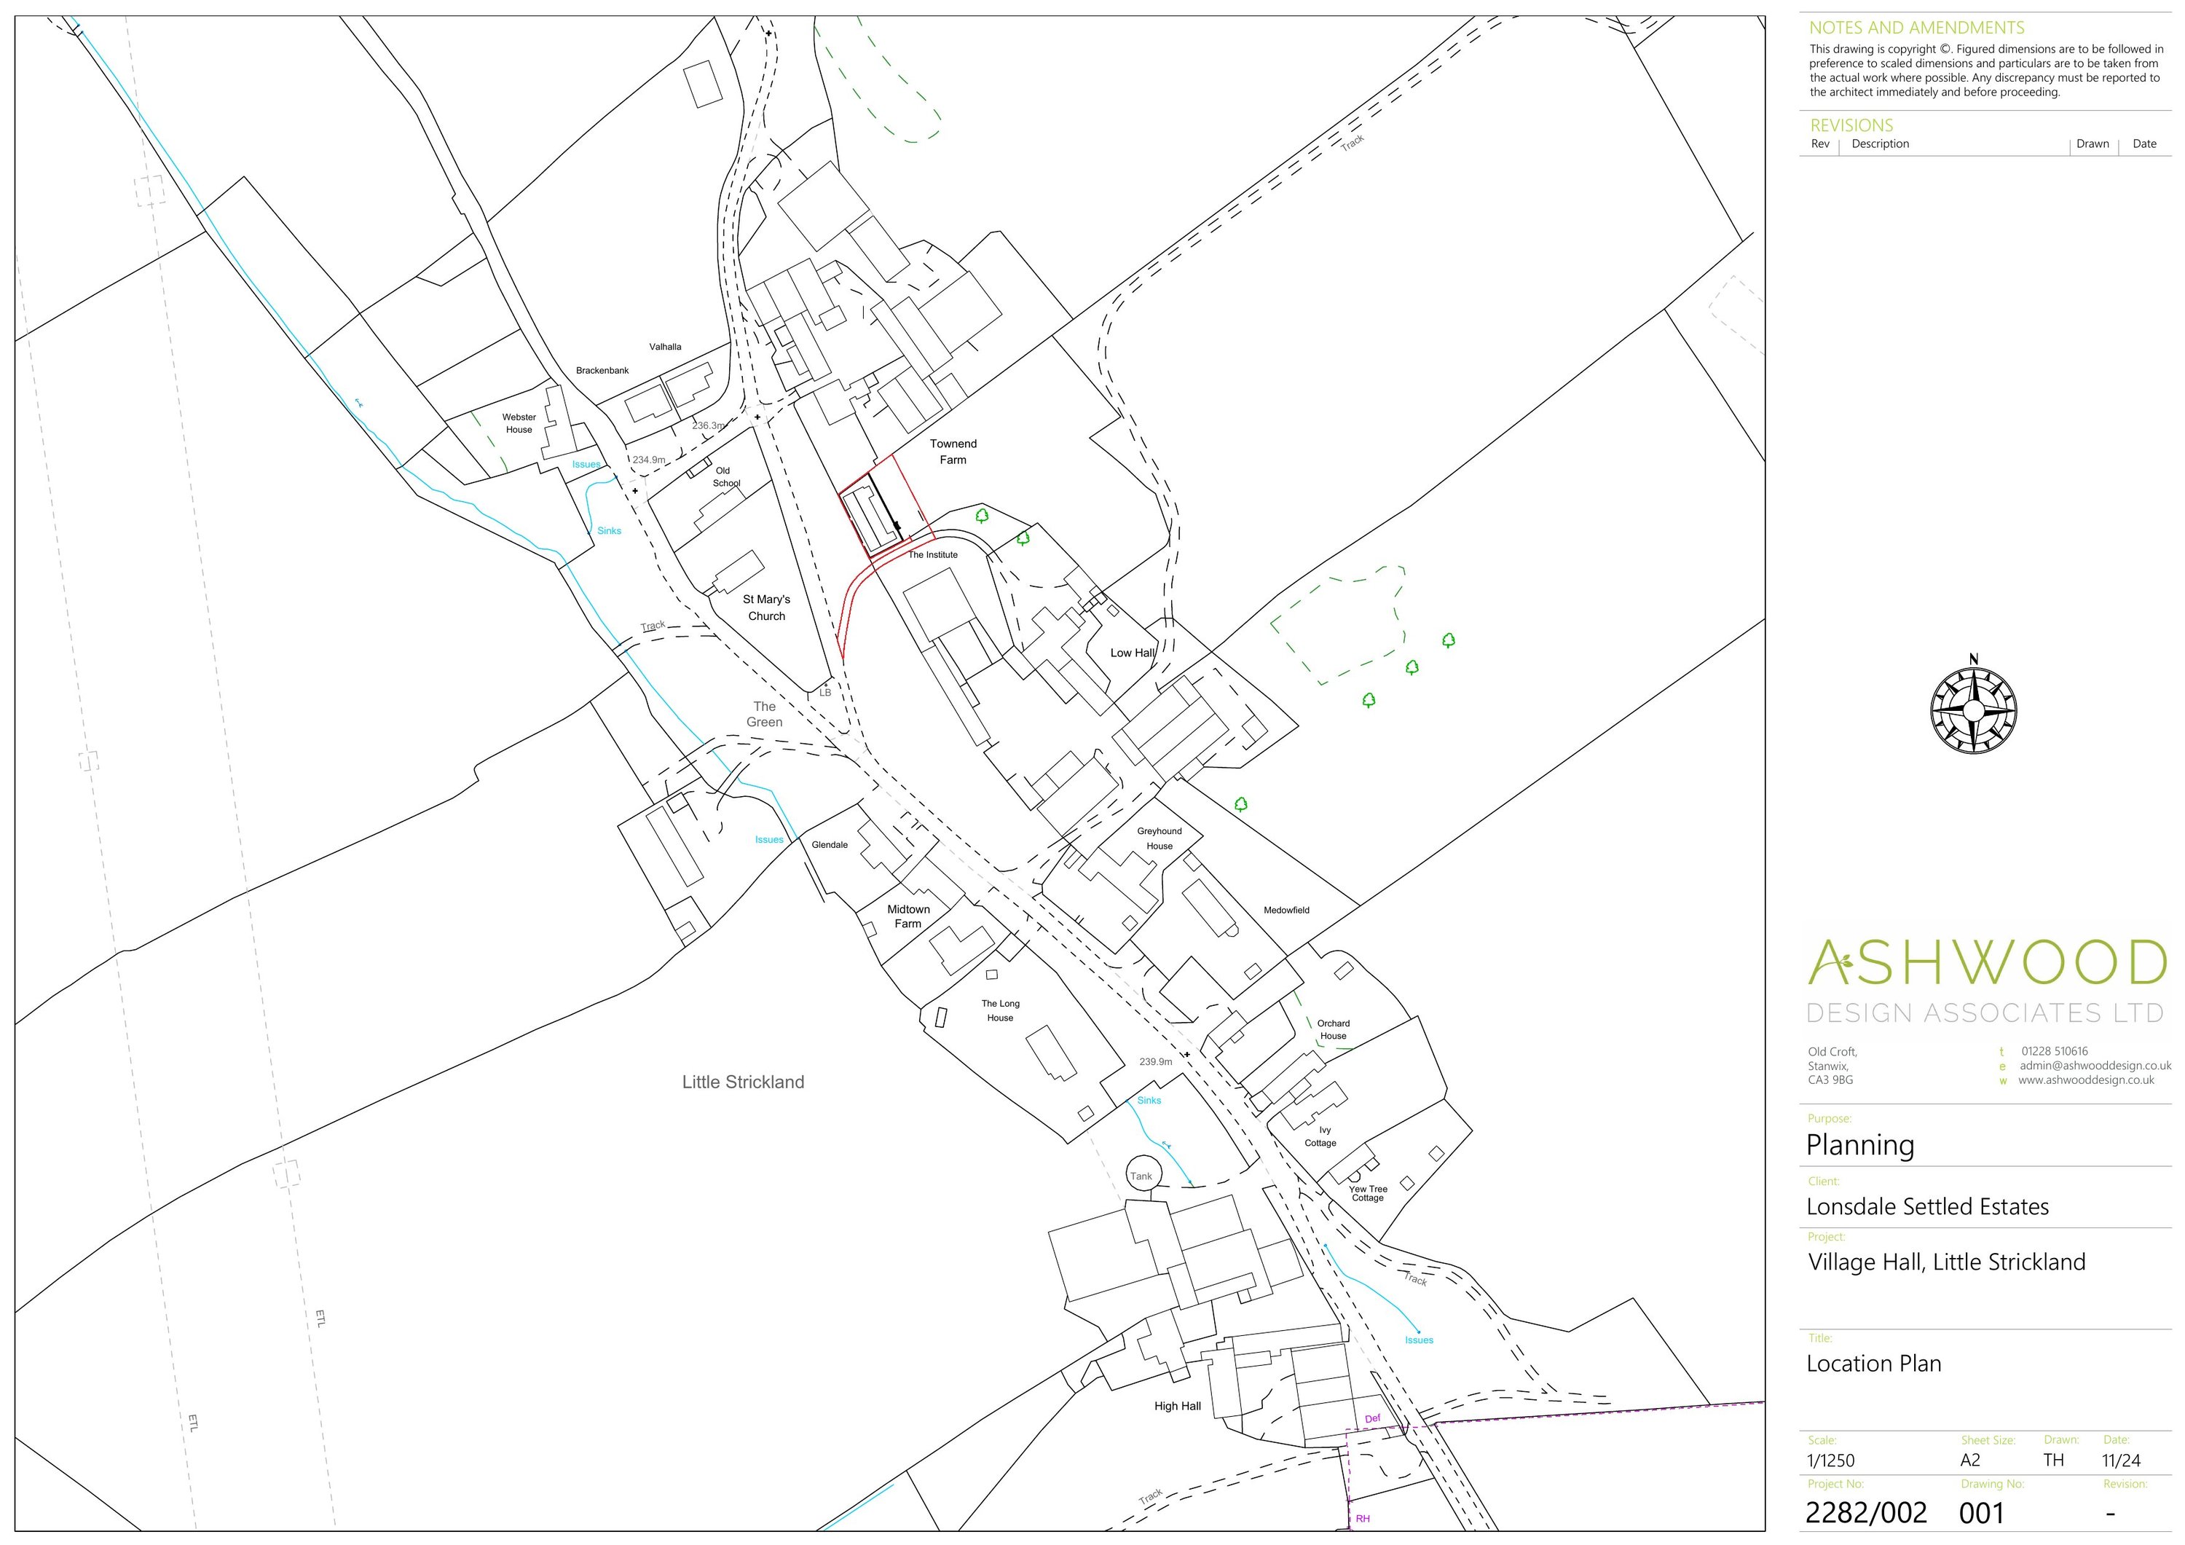Click the tree symbol above The Institute label

(x=981, y=516)
